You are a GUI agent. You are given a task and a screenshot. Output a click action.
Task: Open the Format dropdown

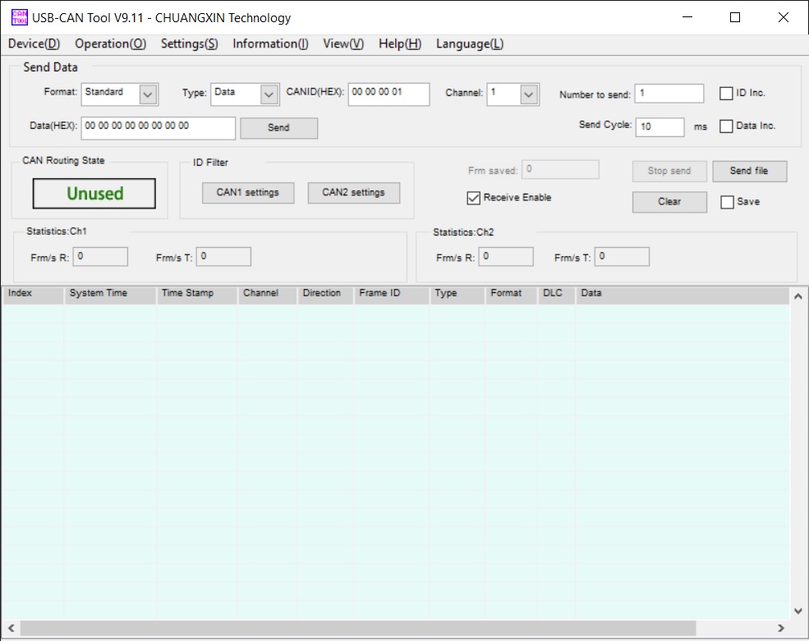pos(148,94)
